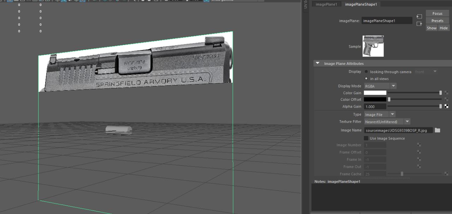Click the Show button
Viewport: 452px width, 214px height.
tap(432, 28)
